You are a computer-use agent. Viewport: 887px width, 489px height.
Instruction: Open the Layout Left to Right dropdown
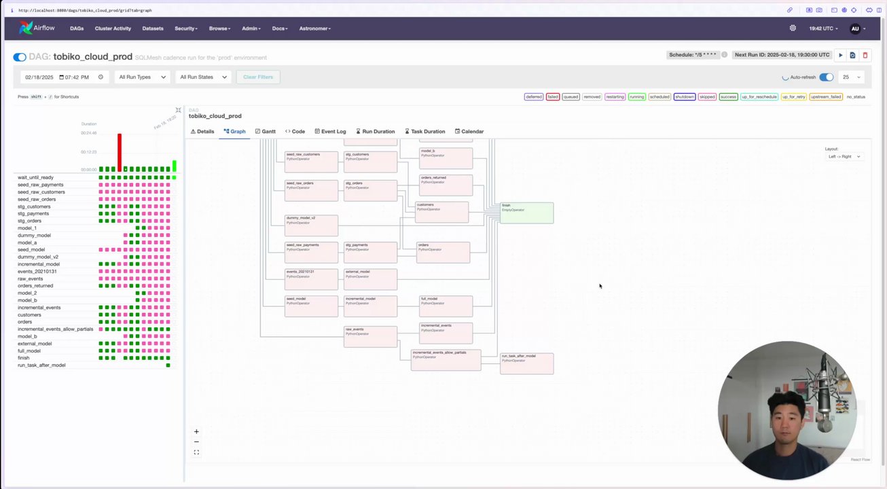point(844,156)
